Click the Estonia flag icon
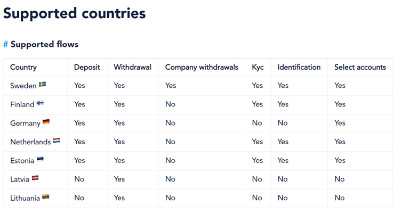The width and height of the screenshot is (401, 214). coord(40,159)
